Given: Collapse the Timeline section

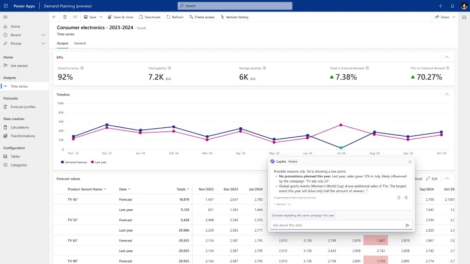Looking at the screenshot, I should (447, 94).
